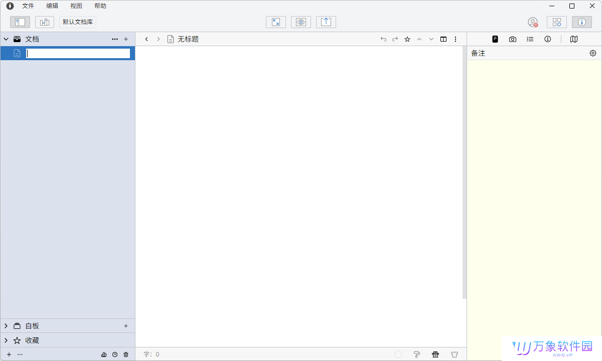Click the 无标题 document title

pyautogui.click(x=188, y=39)
